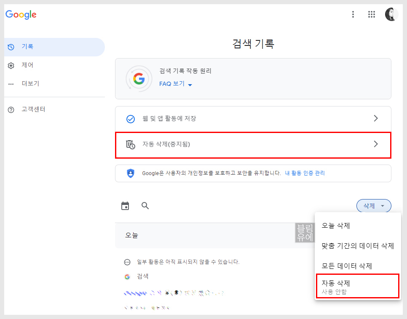Click the three-dot options icon at top right
Image resolution: width=407 pixels, height=319 pixels.
[353, 14]
